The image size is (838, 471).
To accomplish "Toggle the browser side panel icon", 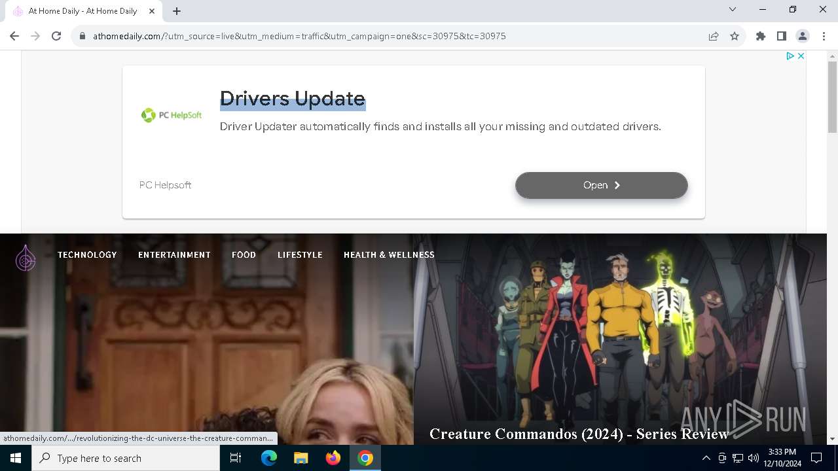I will (x=782, y=36).
